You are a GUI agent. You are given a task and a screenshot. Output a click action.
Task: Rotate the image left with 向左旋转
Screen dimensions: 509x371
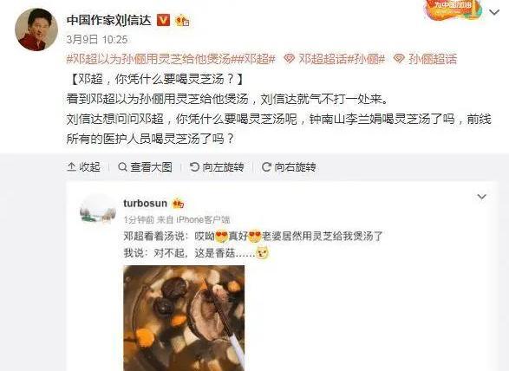click(x=217, y=167)
